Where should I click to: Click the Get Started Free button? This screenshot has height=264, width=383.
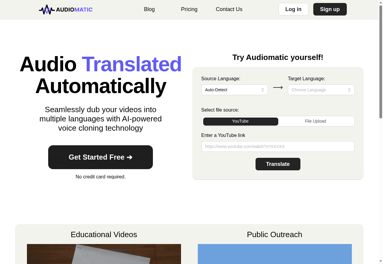point(100,157)
